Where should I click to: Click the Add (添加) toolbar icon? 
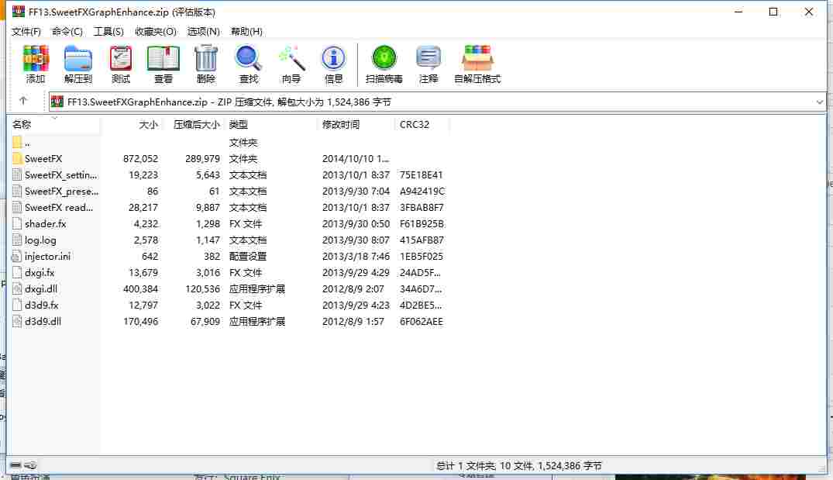(36, 58)
